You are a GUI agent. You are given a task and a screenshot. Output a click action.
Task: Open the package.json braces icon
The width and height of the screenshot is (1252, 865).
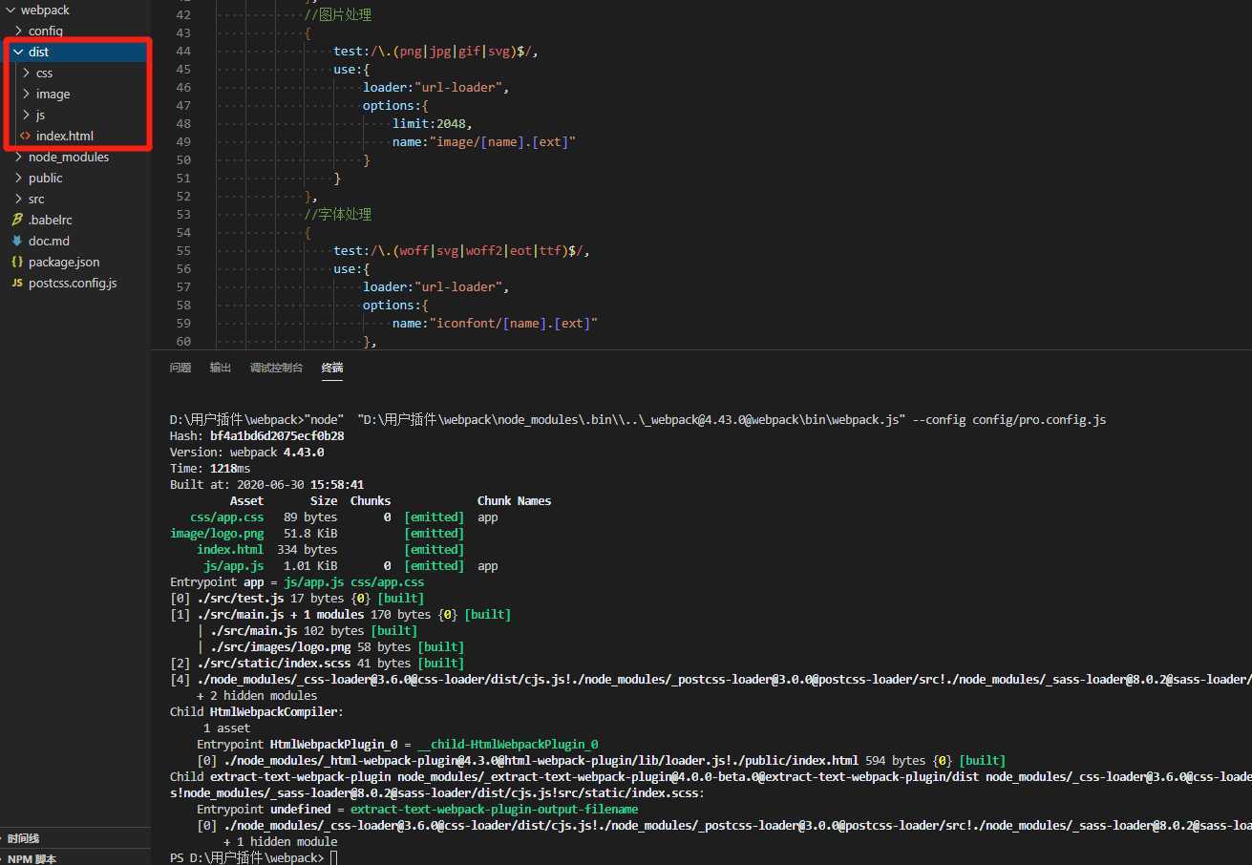17,263
